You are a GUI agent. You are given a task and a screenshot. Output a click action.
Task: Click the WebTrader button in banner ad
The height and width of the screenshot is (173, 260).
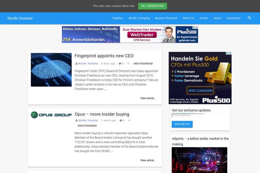coord(142,35)
